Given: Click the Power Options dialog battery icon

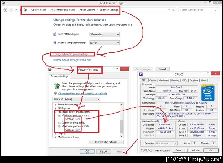Looking at the screenshot, I should [x=50, y=69].
